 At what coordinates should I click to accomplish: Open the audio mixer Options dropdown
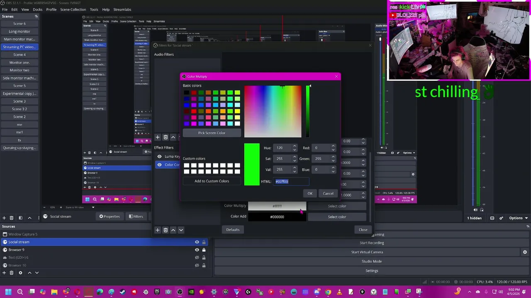(x=518, y=218)
